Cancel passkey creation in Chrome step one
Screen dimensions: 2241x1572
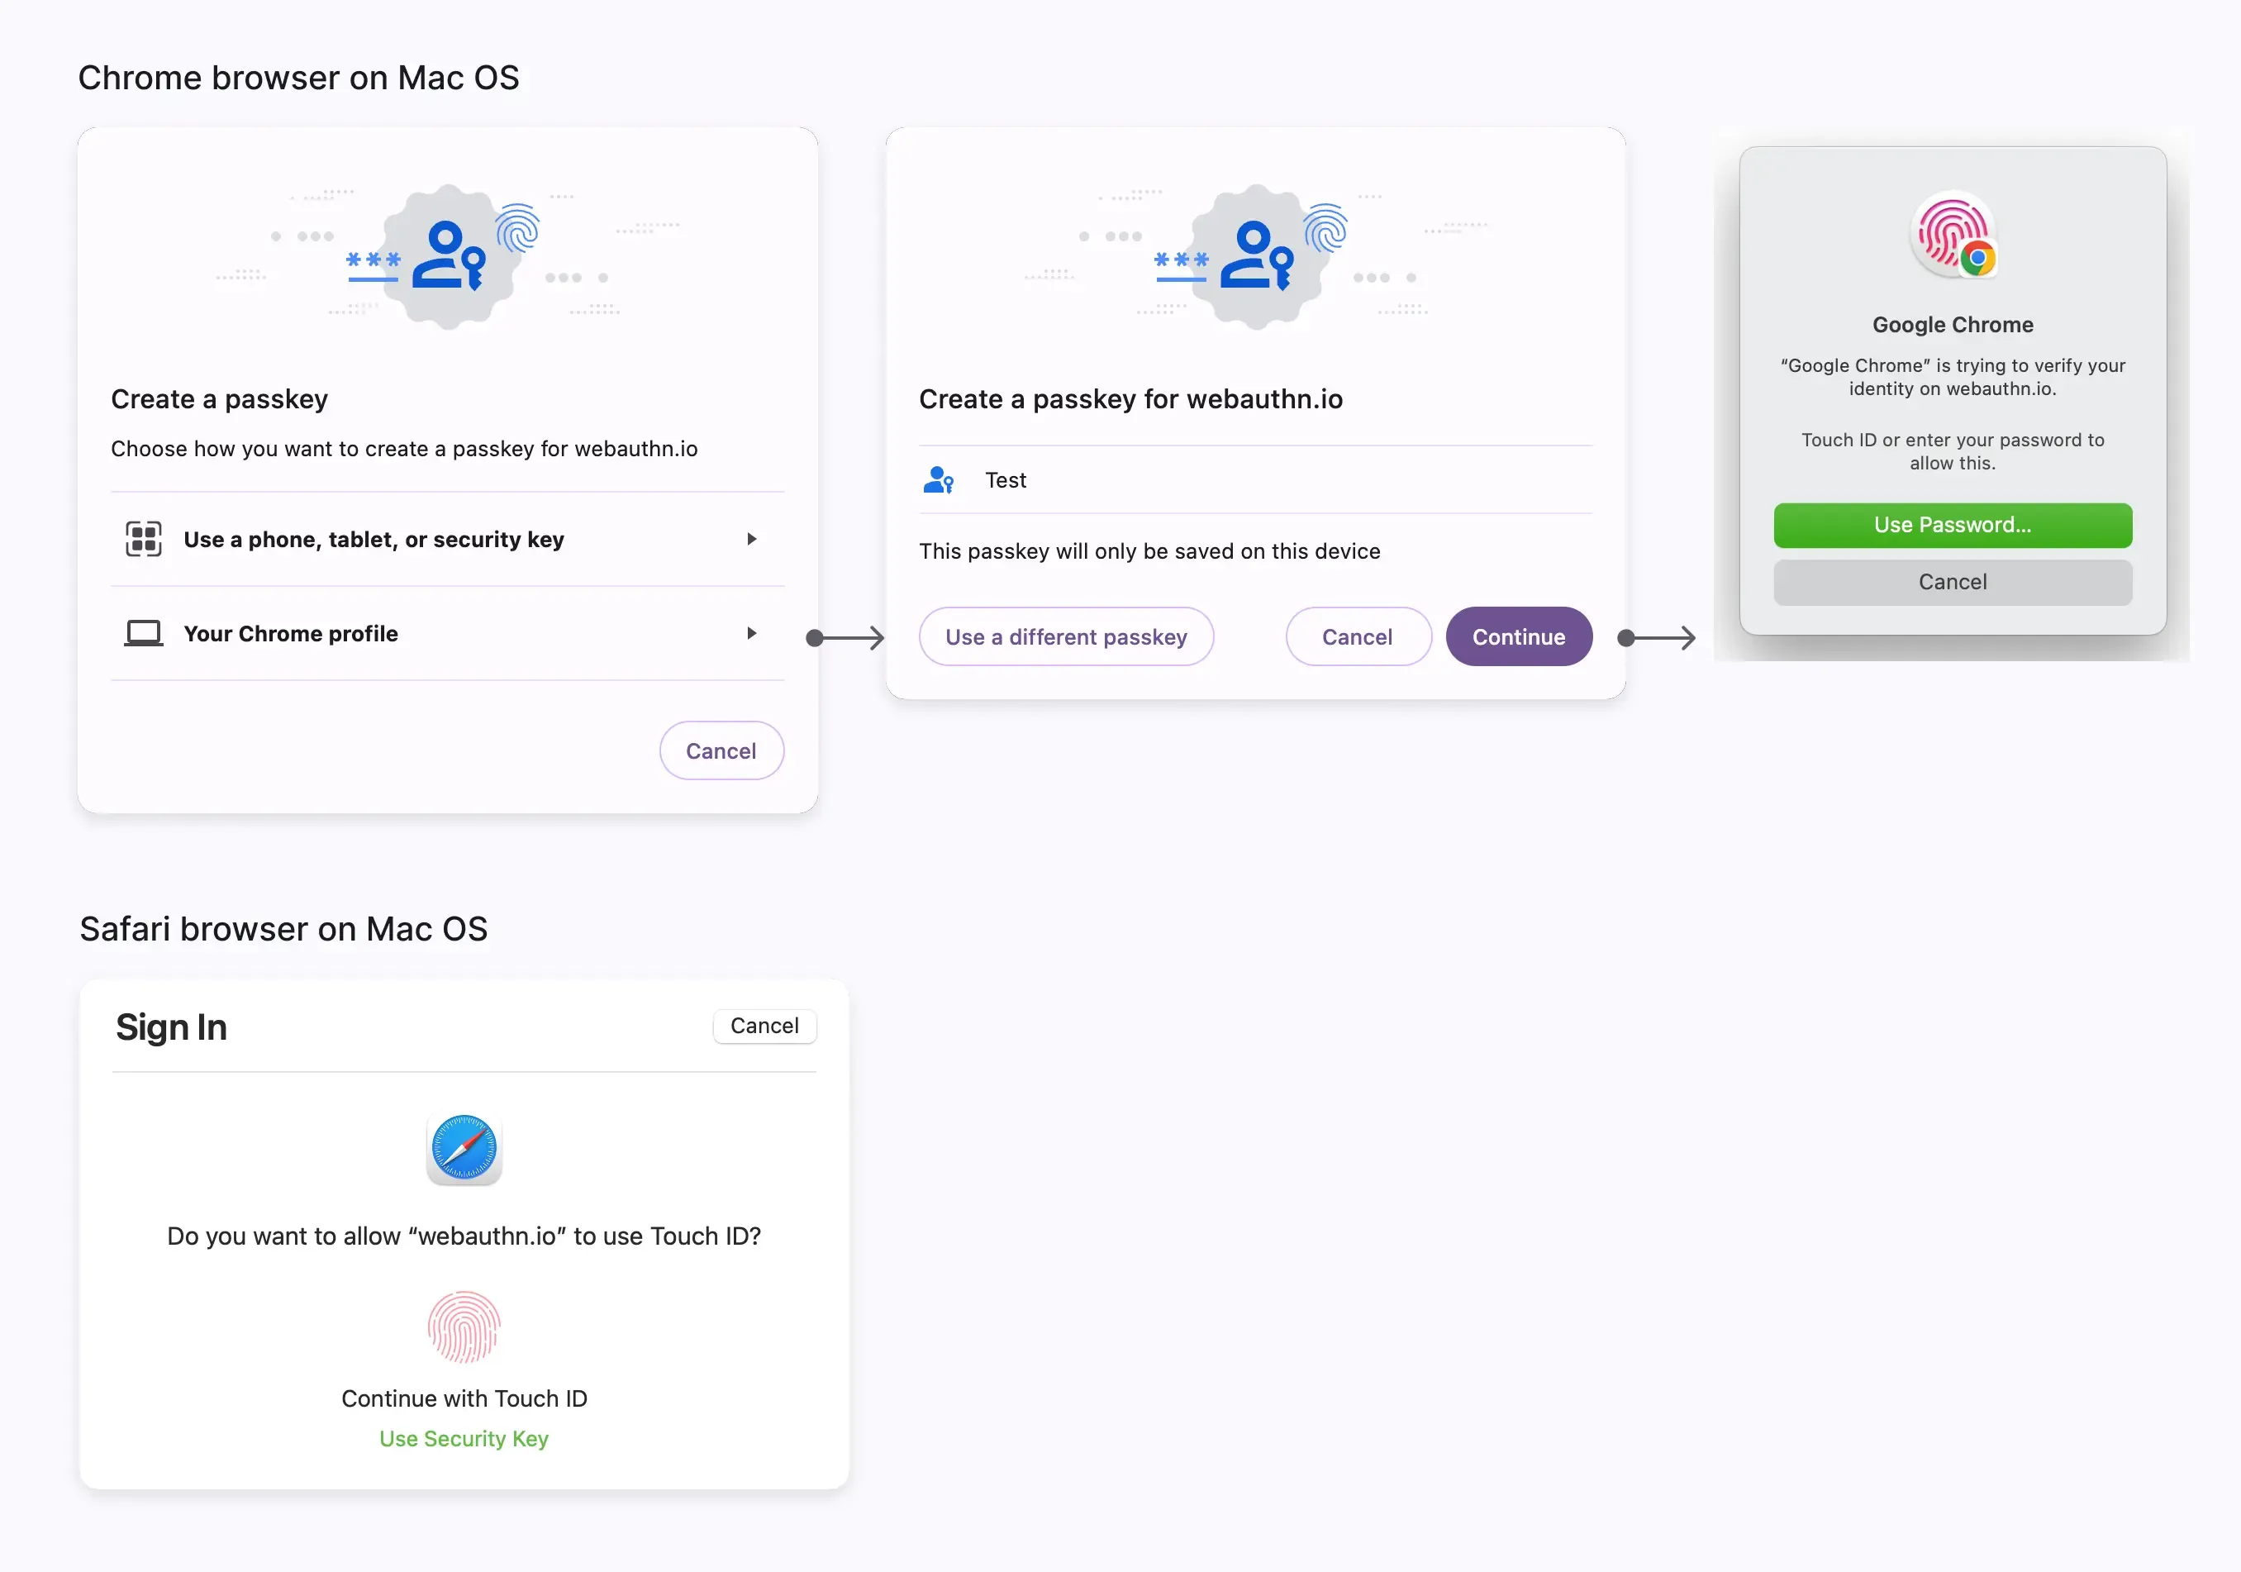(x=721, y=750)
